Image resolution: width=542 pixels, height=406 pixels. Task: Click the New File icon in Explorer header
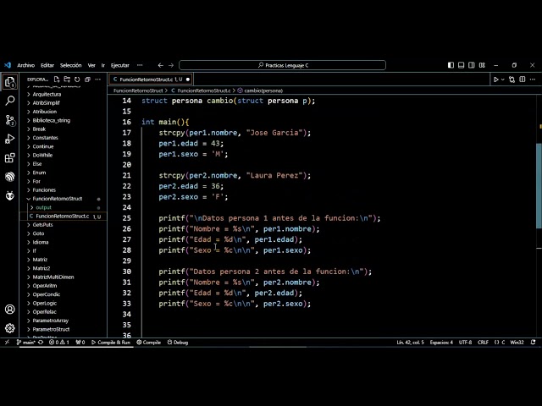(x=57, y=80)
